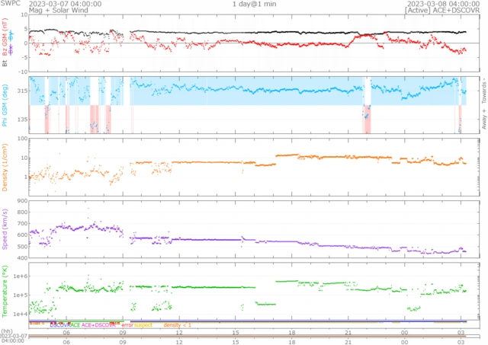Click the '1 day@1 min' resolution label
Viewport: 488px width, 345px height.
point(254,4)
